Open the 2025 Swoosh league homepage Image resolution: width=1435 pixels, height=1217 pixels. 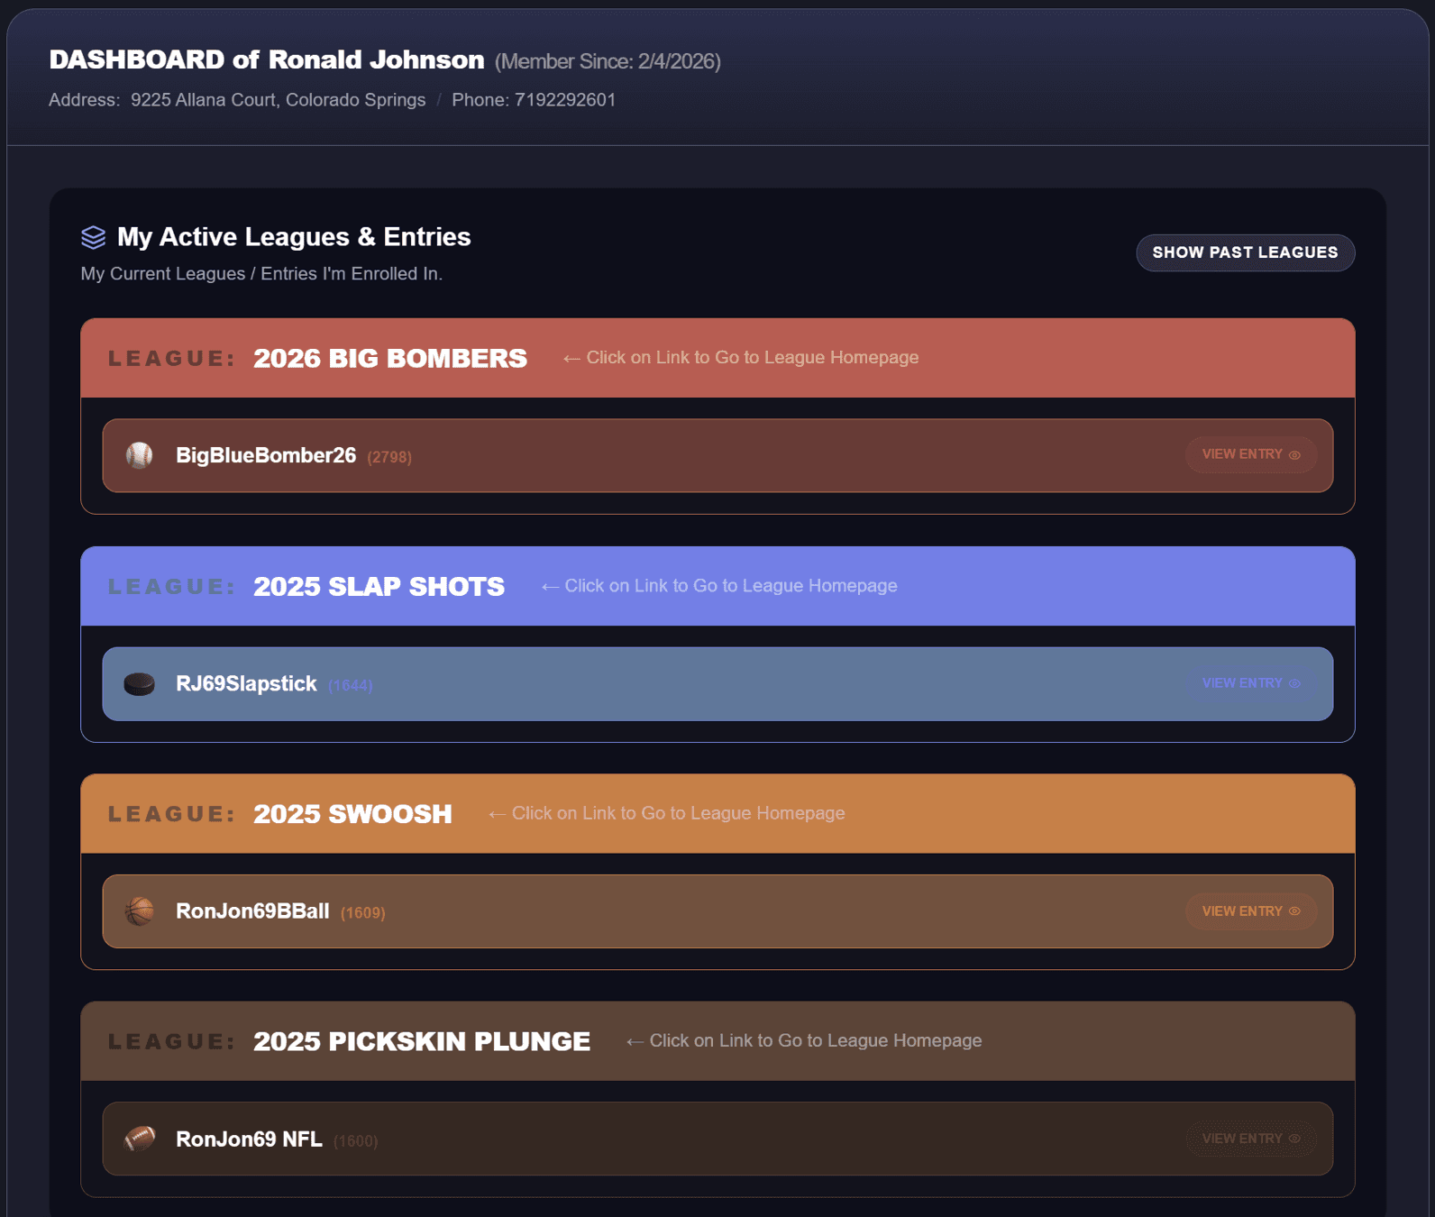pyautogui.click(x=352, y=814)
